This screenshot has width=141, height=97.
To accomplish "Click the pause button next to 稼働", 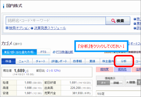I will click(139, 82).
